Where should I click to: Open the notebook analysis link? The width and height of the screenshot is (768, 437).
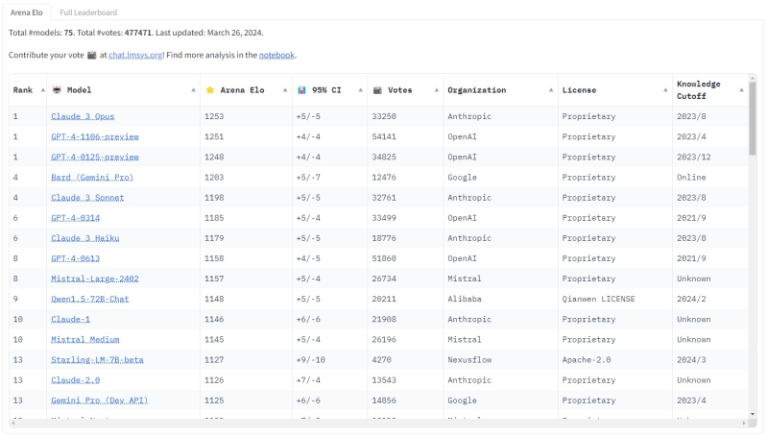click(276, 55)
